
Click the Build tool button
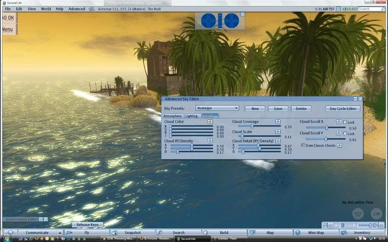223,233
